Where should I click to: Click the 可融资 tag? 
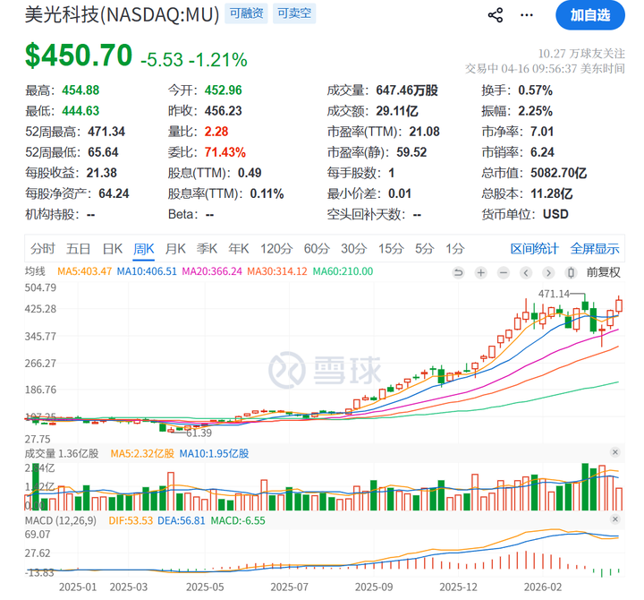pyautogui.click(x=246, y=13)
